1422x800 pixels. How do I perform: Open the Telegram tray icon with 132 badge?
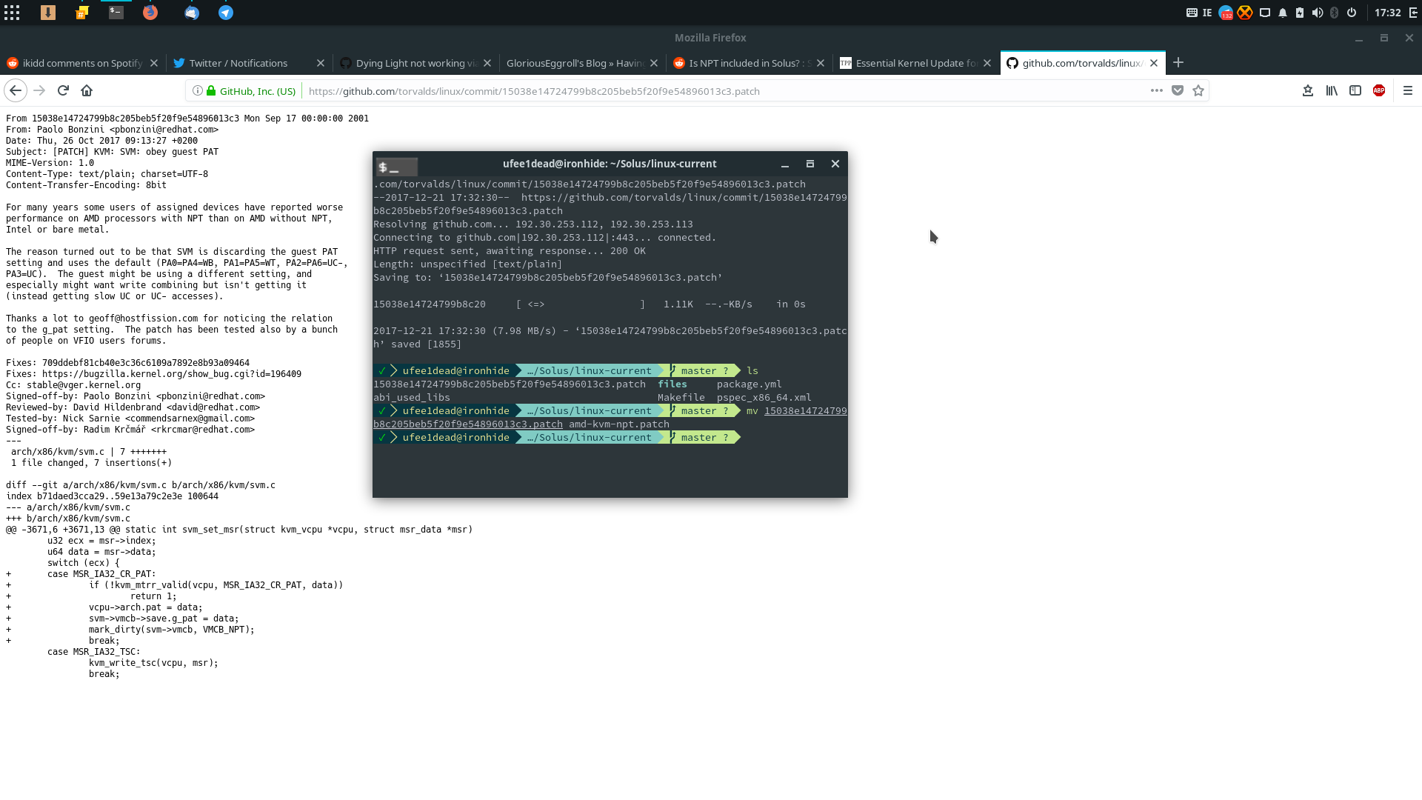click(x=1226, y=13)
